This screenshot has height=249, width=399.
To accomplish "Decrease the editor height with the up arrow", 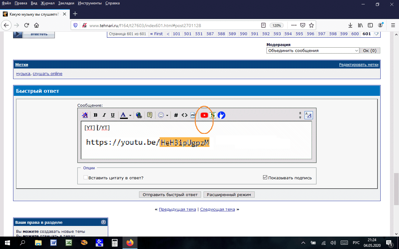I will tap(300, 113).
